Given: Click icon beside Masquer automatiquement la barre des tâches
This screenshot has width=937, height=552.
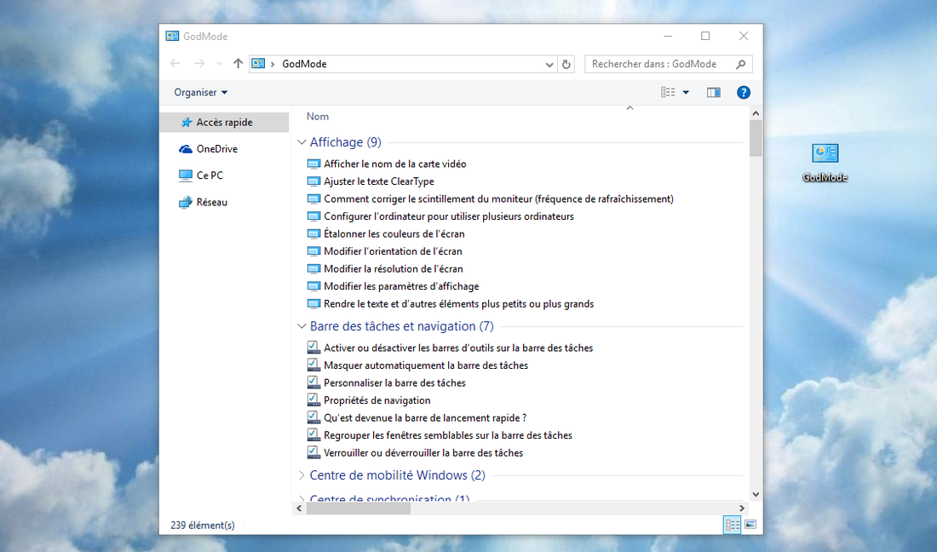Looking at the screenshot, I should click(313, 365).
